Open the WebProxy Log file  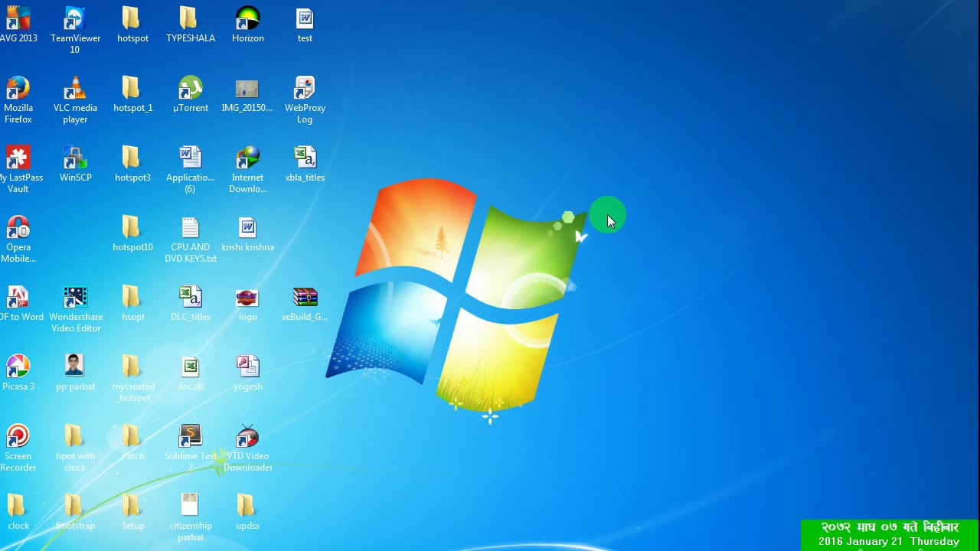tap(305, 99)
